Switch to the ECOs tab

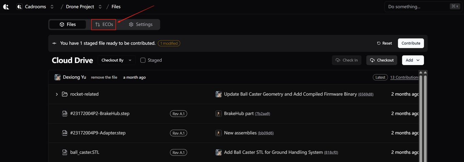click(x=104, y=24)
